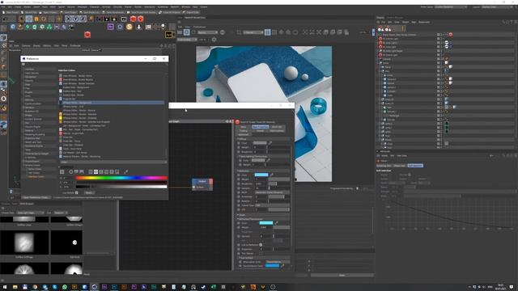Click the Open Preferences Folder button
518x291 pixels.
(x=36, y=197)
